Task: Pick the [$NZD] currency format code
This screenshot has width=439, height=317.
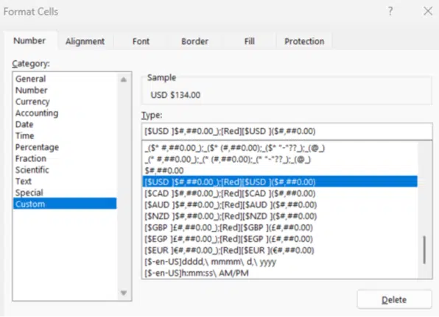Action: coord(280,216)
